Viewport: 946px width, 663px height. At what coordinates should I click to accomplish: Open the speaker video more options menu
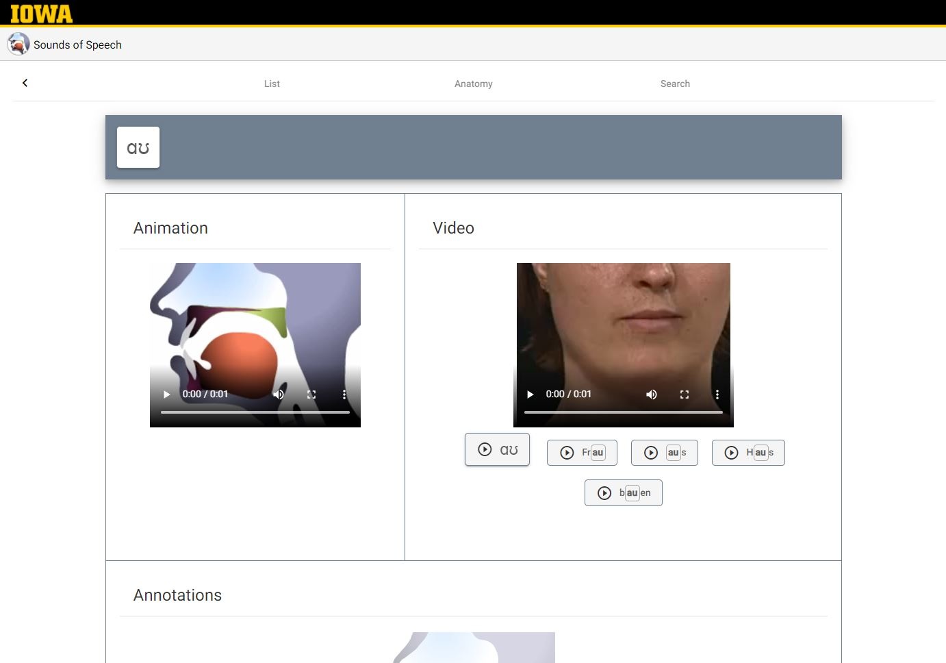coord(717,395)
